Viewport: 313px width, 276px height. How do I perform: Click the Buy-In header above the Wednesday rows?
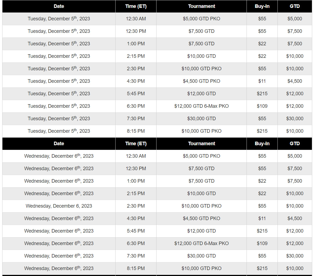tap(262, 144)
